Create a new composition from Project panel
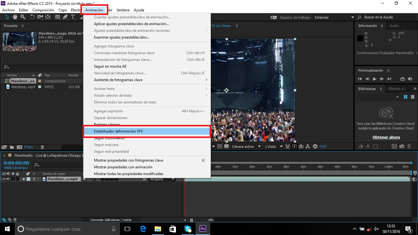This screenshot has width=418, height=235. (x=19, y=147)
